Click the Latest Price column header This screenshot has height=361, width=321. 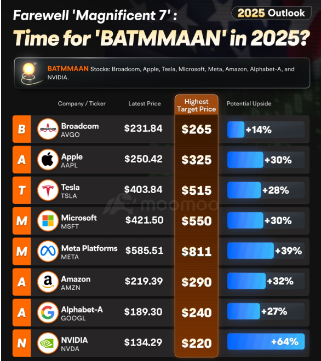pos(145,103)
